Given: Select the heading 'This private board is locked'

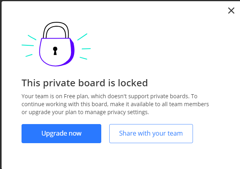Looking at the screenshot, I should (x=85, y=83).
